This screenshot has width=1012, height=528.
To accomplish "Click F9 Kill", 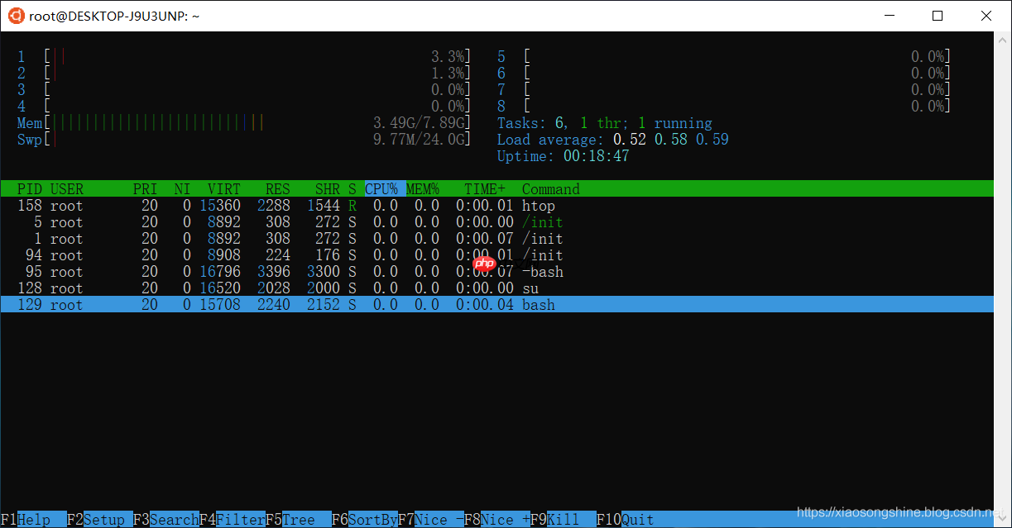I will (x=564, y=520).
